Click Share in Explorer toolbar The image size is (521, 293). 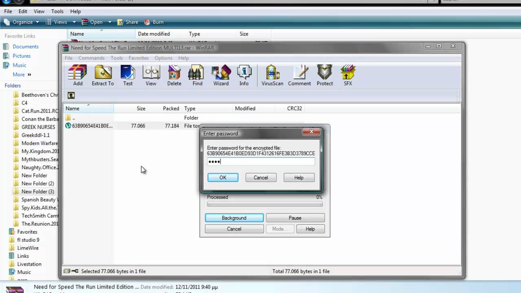click(x=127, y=22)
